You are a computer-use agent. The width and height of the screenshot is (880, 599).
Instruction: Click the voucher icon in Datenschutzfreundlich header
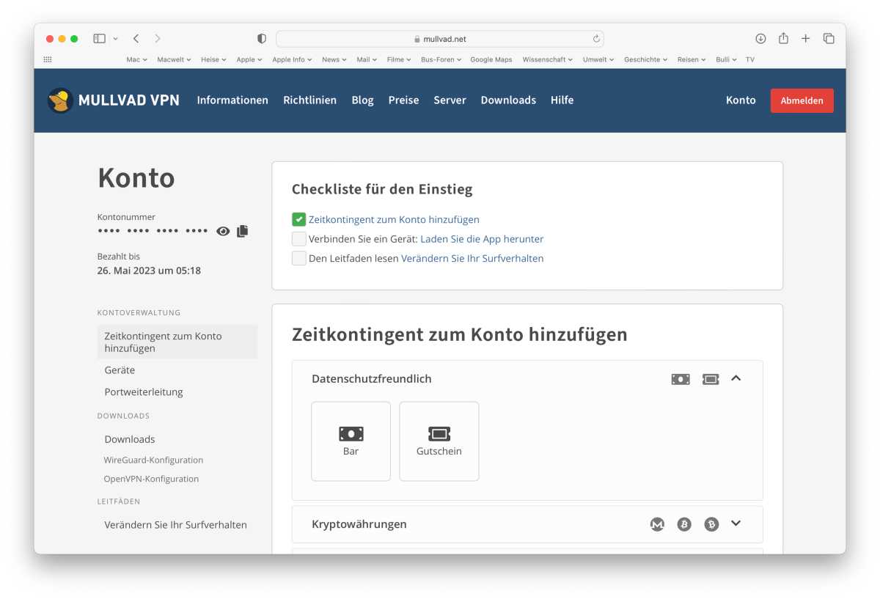point(711,379)
